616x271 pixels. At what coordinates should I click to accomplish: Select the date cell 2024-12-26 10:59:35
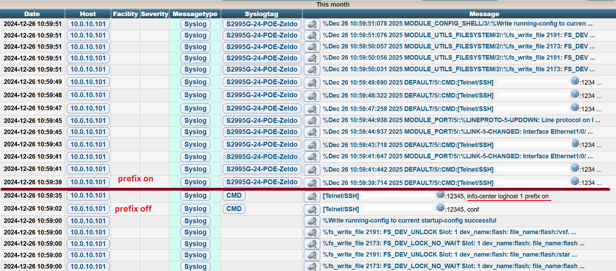[x=33, y=196]
